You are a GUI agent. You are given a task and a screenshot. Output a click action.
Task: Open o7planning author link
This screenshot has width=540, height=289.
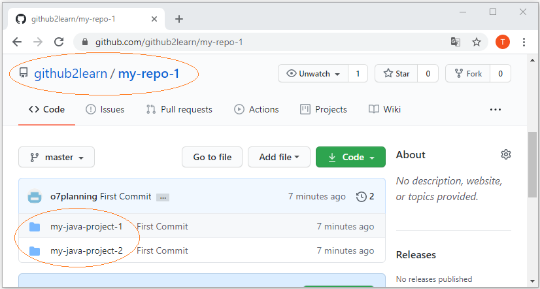[x=74, y=197]
